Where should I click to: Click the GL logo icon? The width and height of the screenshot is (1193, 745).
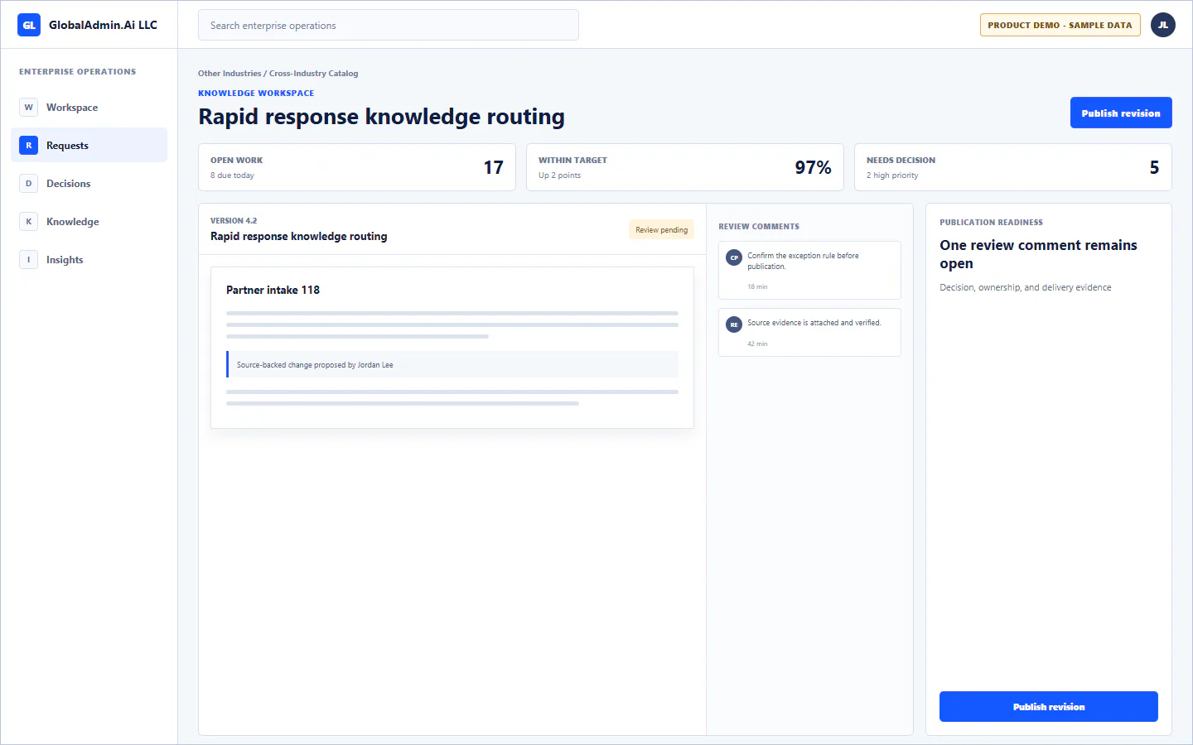pyautogui.click(x=29, y=25)
